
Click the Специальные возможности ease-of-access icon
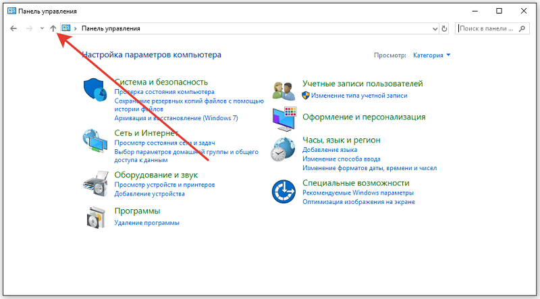[x=283, y=192]
